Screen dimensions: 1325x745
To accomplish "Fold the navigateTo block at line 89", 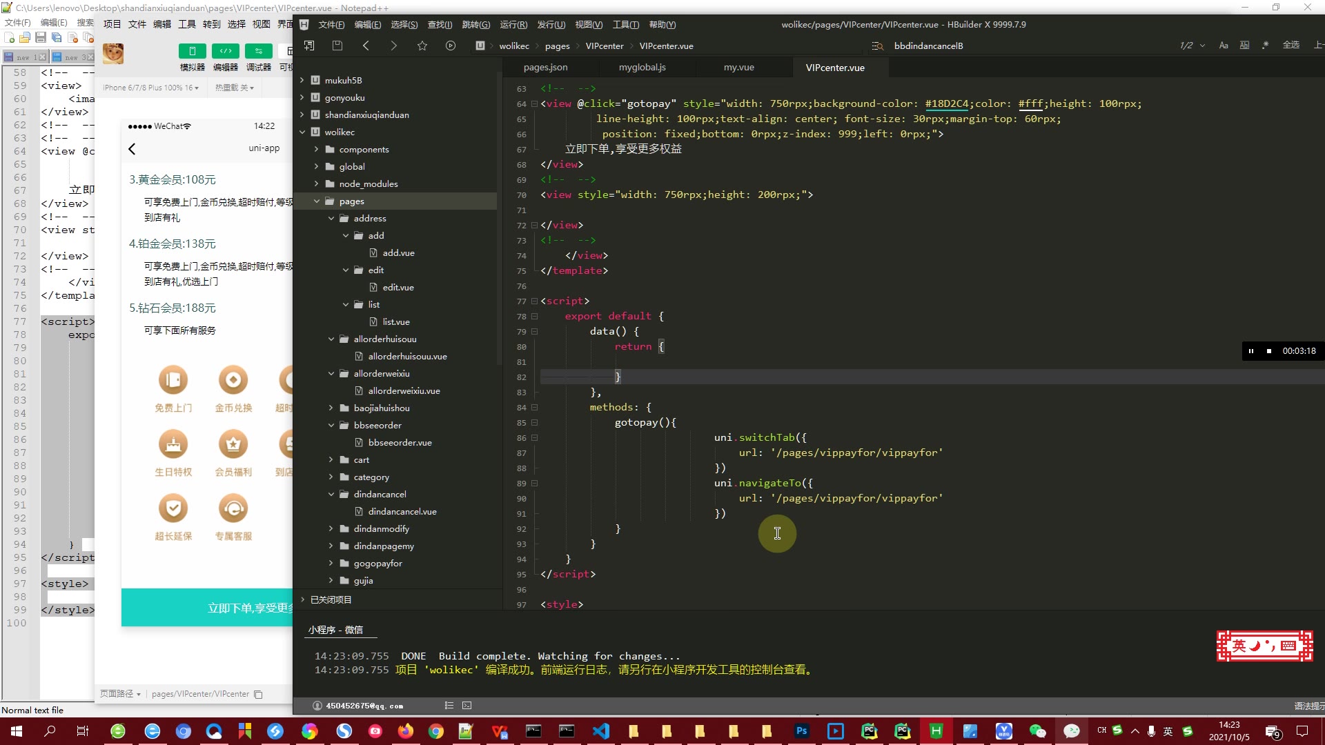I will (x=534, y=484).
